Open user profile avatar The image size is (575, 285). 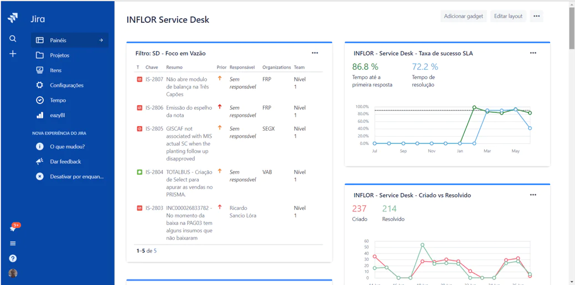click(x=13, y=273)
